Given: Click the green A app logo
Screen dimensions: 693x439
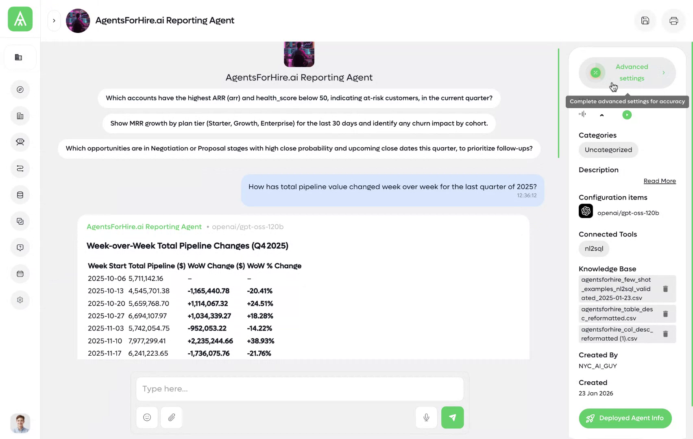Looking at the screenshot, I should (x=20, y=19).
